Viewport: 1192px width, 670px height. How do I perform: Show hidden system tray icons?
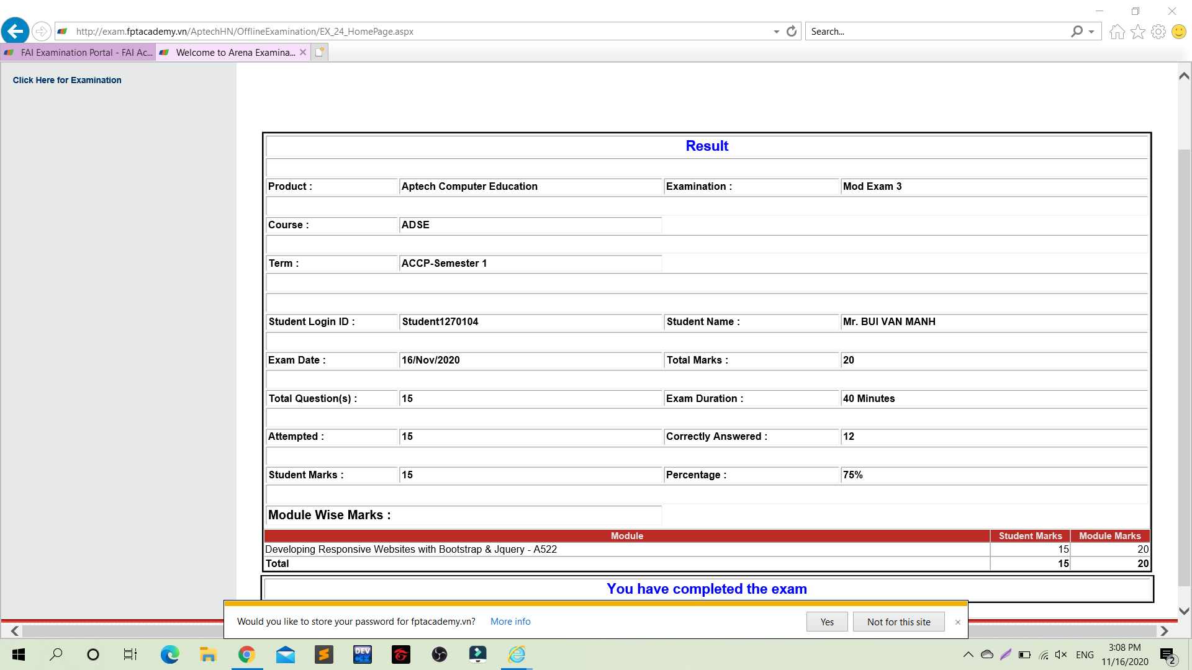coord(968,654)
